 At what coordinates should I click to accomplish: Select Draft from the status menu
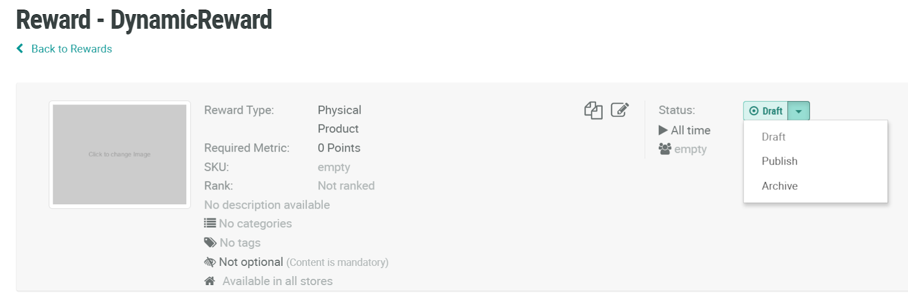774,137
